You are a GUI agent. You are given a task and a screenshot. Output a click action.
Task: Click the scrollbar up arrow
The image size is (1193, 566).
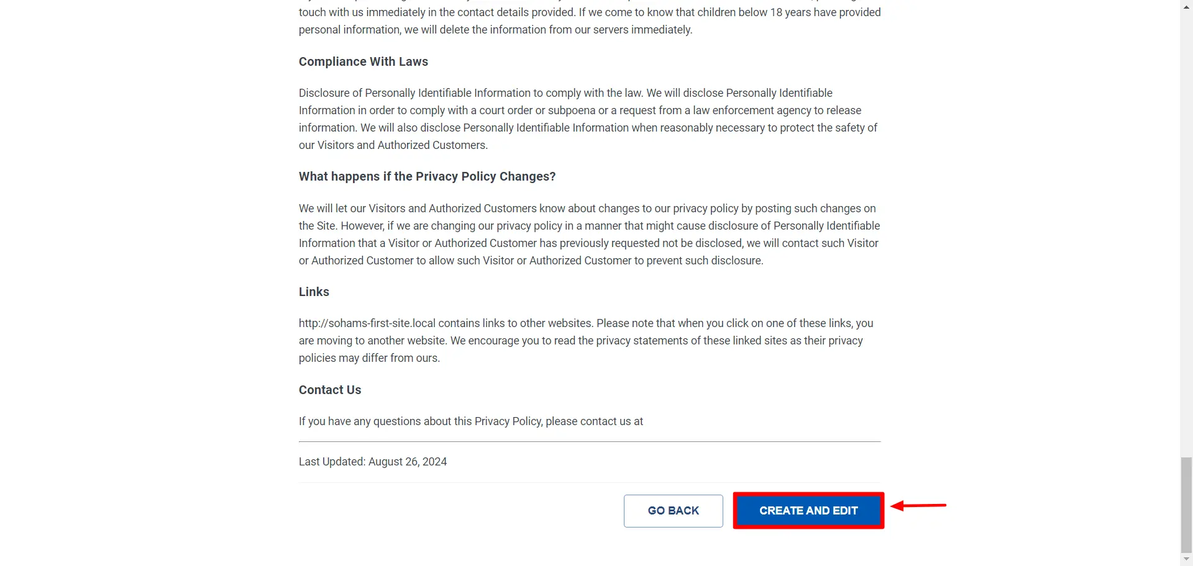(x=1186, y=6)
